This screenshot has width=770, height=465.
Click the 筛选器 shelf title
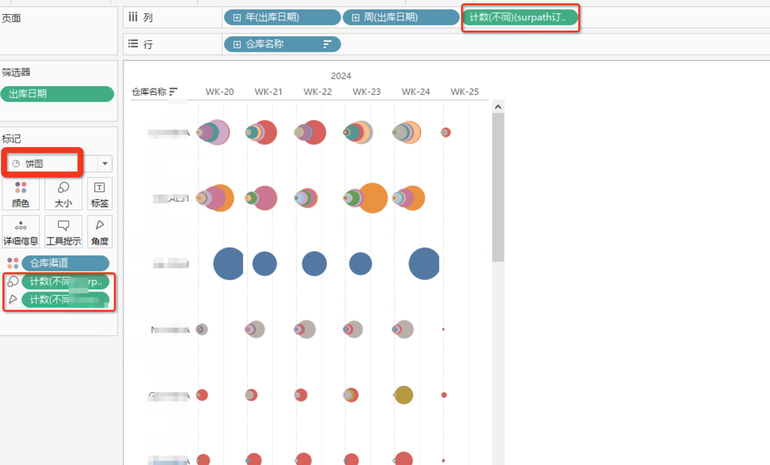[16, 72]
